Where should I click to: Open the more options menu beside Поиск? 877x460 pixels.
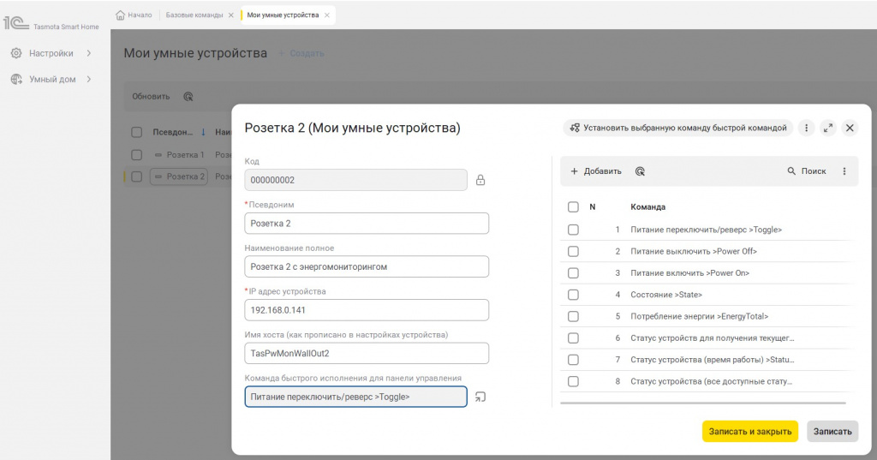point(844,171)
